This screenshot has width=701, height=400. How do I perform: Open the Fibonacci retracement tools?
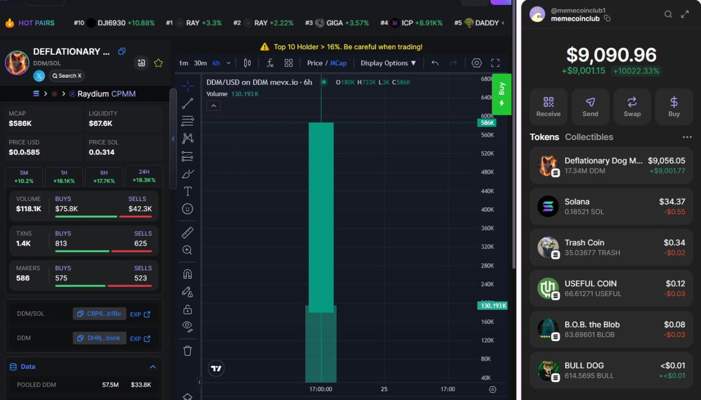[x=187, y=120]
